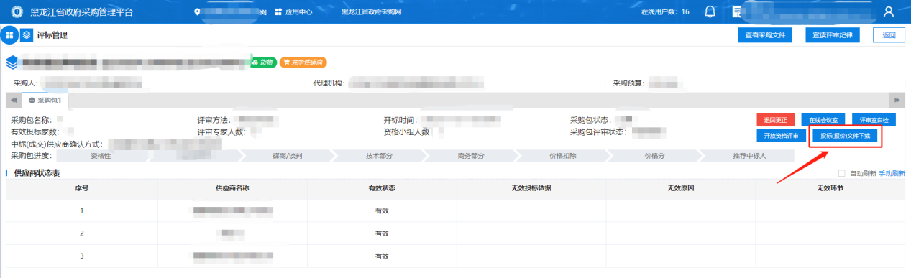
Task: Click the 有效状态 column header
Action: [382, 187]
